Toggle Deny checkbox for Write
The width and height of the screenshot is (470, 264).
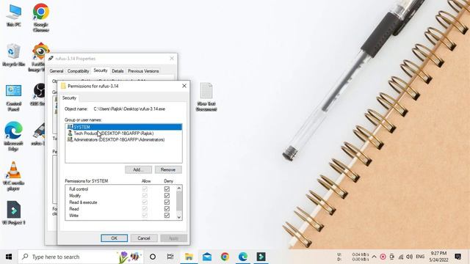click(x=167, y=215)
